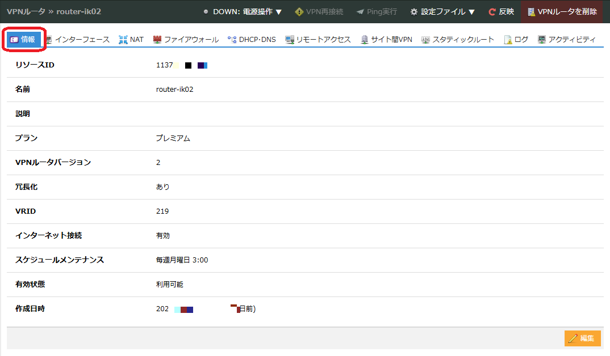Click the VPNルータバージョン label
Image resolution: width=610 pixels, height=356 pixels.
tap(53, 162)
